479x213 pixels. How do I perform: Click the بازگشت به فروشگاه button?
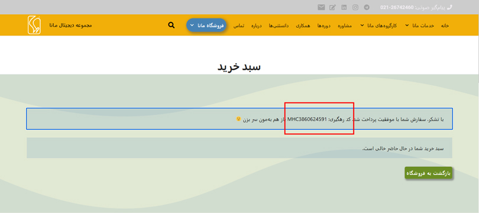tap(428, 173)
